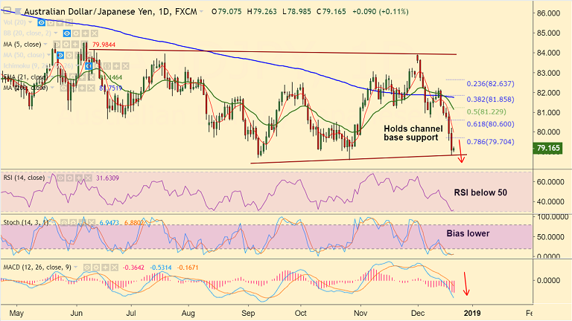Open settings gear for RSI (14, close)
Image resolution: width=572 pixels, height=321 pixels.
(70, 178)
